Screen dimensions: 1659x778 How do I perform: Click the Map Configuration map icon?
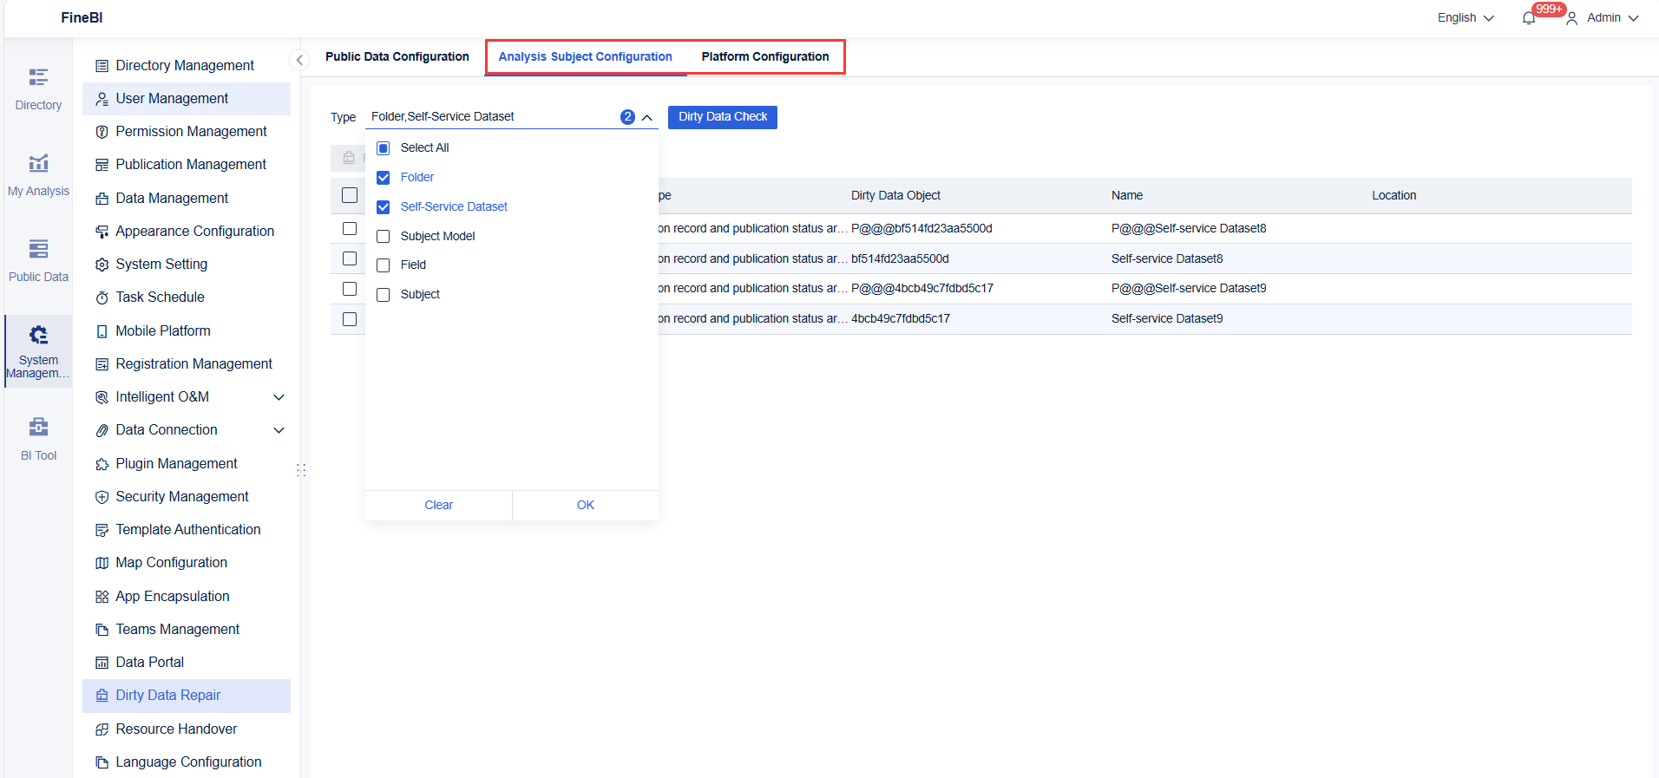click(x=102, y=563)
